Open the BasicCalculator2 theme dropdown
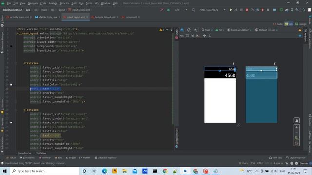Viewport: 312px width, 175px height. 239,30
